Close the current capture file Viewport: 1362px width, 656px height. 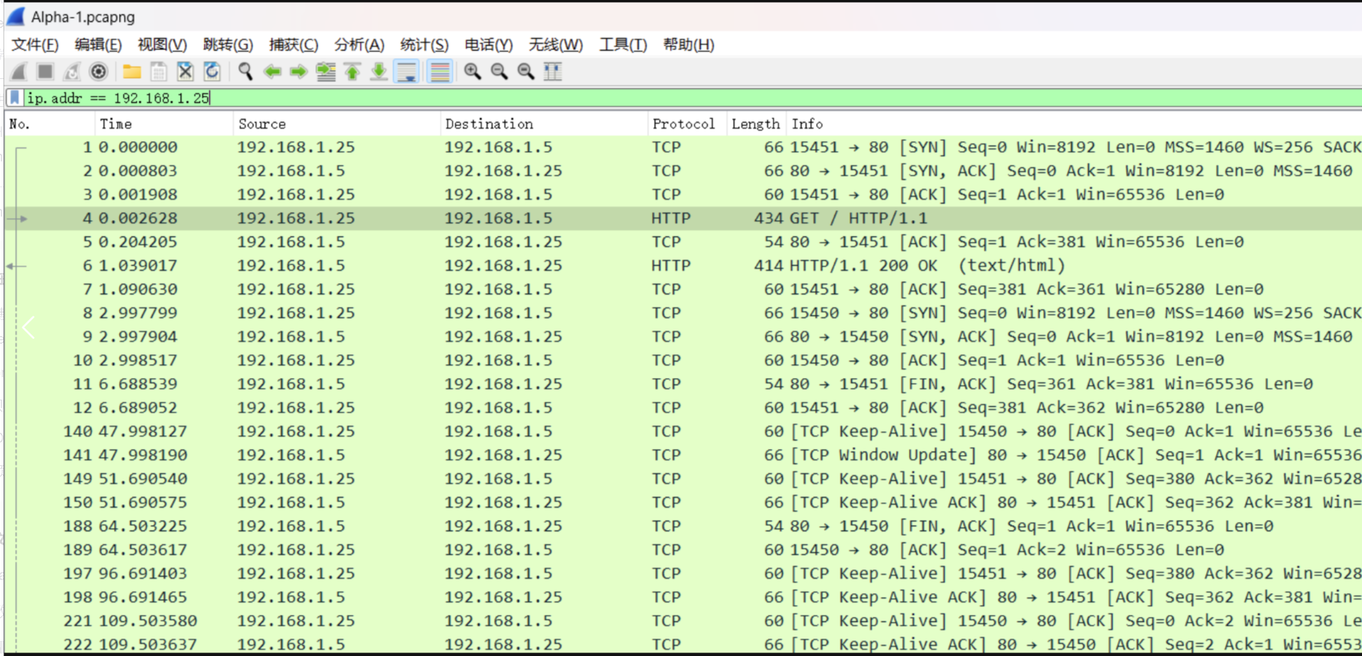(x=185, y=71)
